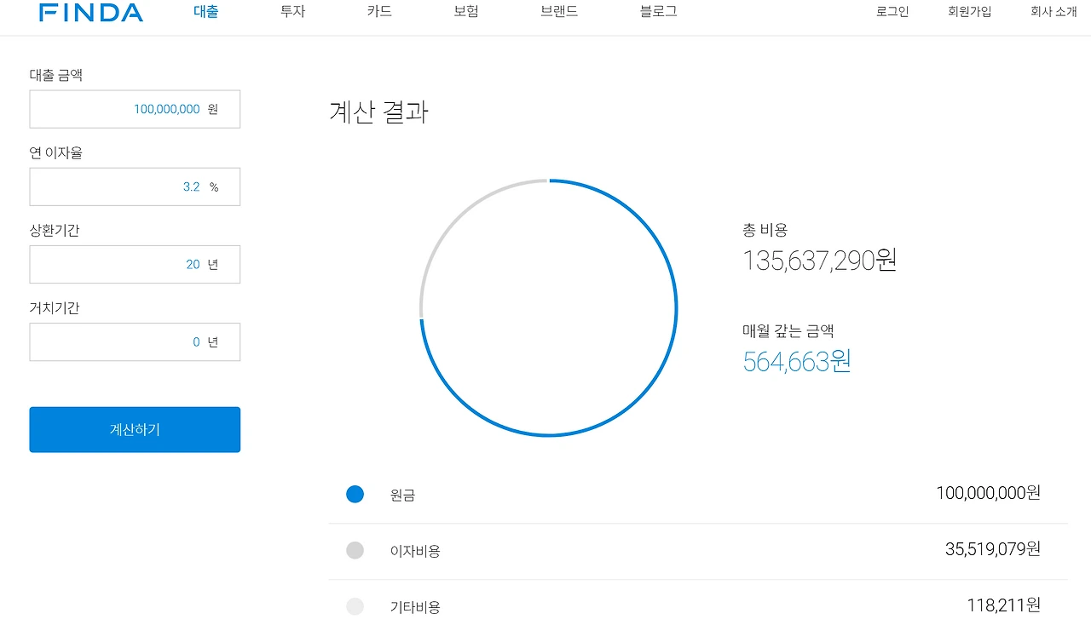1091x625 pixels.
Task: Open the 브랜드 page
Action: pyautogui.click(x=558, y=12)
